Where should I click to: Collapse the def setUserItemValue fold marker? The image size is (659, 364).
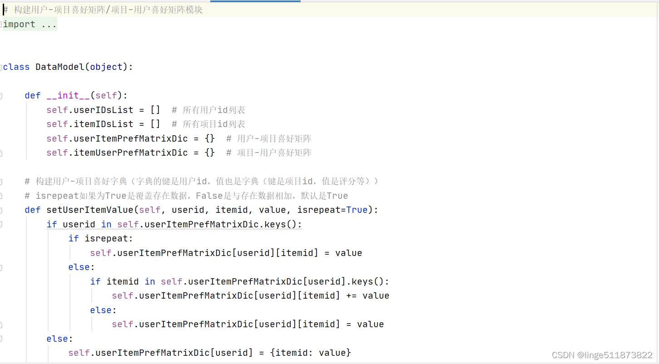click(x=1, y=210)
